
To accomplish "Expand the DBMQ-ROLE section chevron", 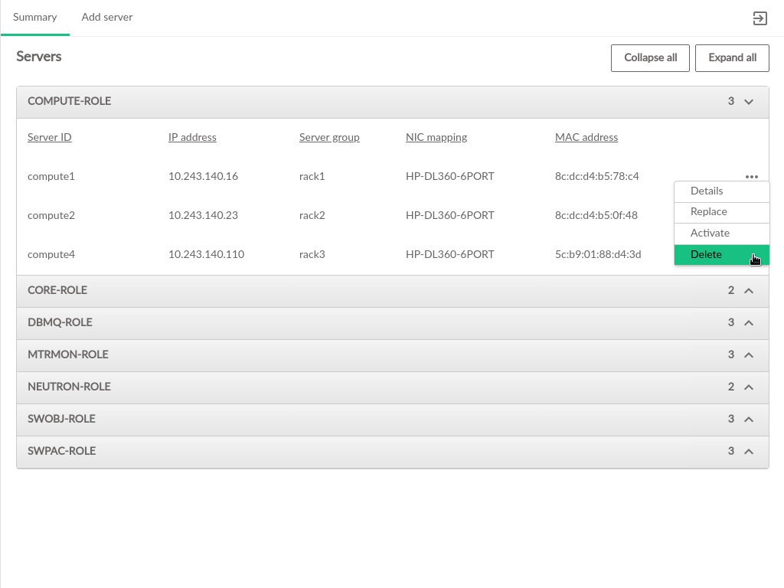I will coord(749,323).
